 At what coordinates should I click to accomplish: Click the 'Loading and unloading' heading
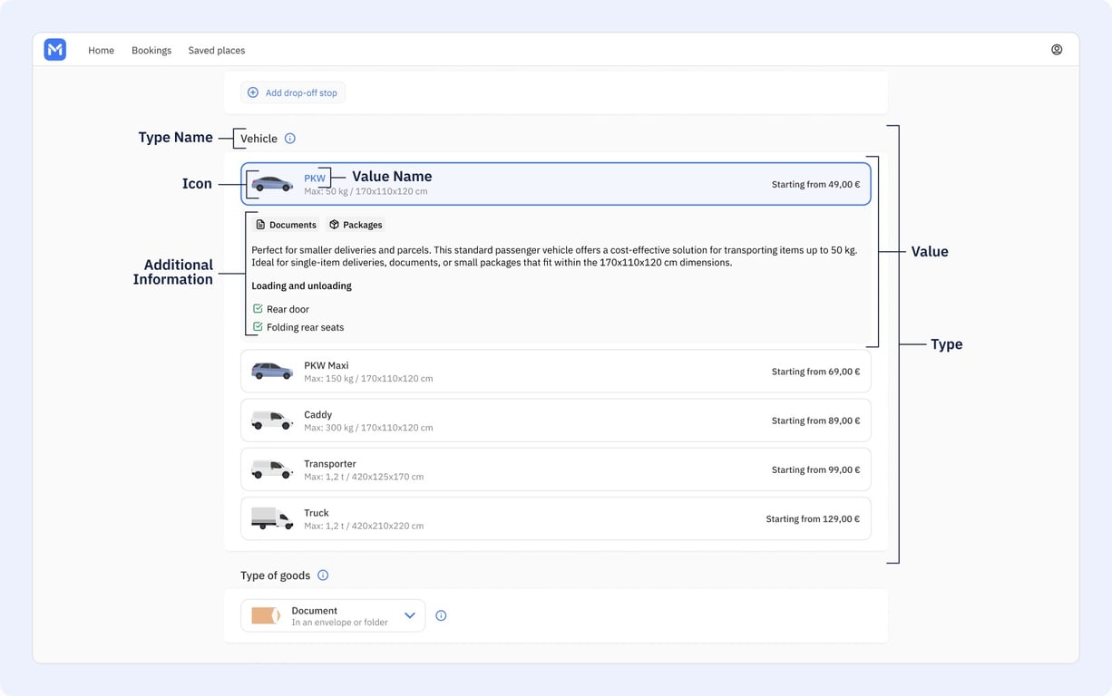301,285
